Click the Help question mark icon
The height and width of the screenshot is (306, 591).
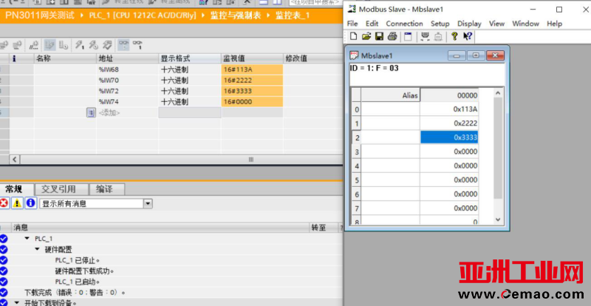(x=454, y=35)
